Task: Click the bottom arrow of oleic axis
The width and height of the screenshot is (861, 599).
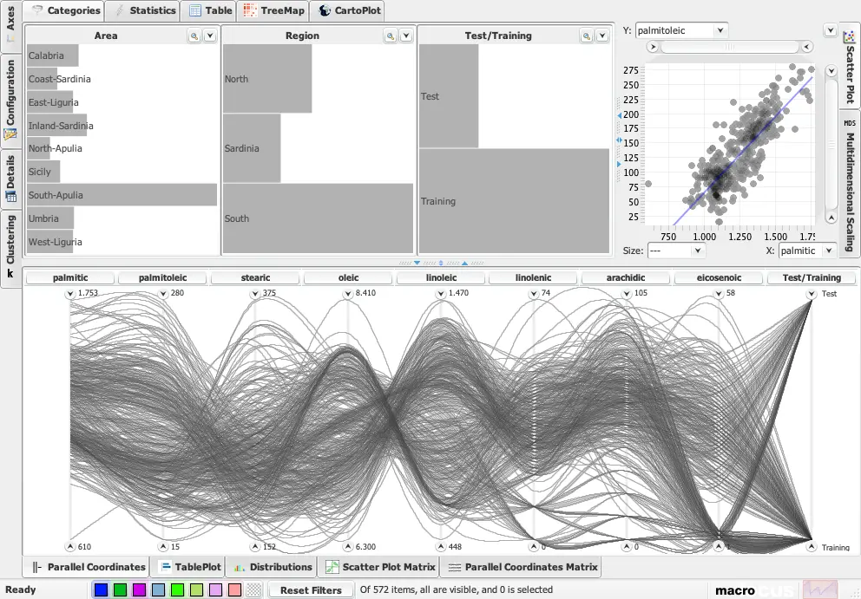Action: pyautogui.click(x=349, y=547)
